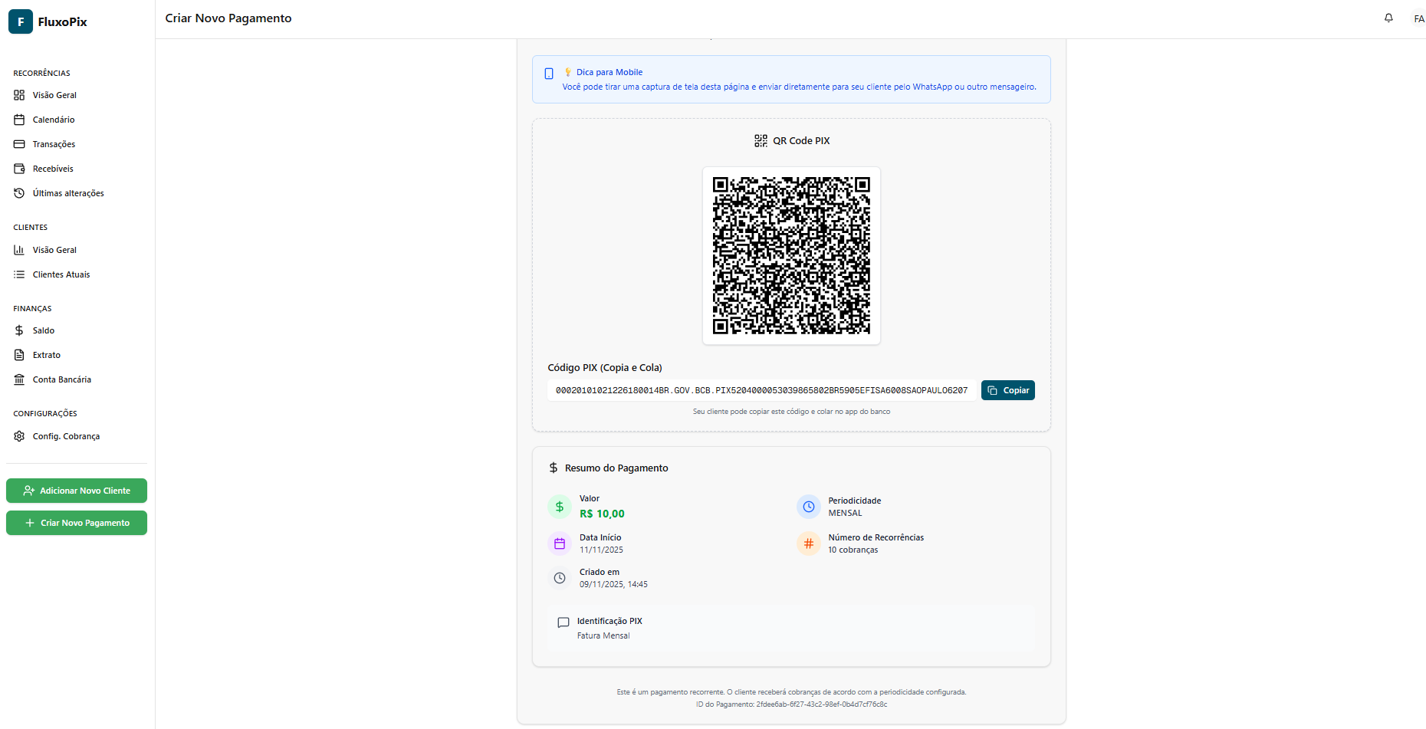Click Adicionar Novo Cliente button
Screen dimensions: 1426x729
[x=77, y=491]
